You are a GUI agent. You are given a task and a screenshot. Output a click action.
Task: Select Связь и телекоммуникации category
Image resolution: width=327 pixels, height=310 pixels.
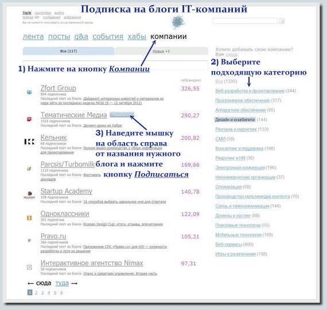point(242,206)
